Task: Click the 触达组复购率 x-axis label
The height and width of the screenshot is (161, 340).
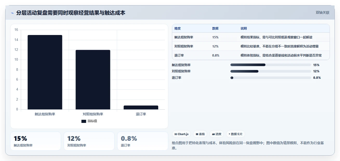Action: point(45,114)
